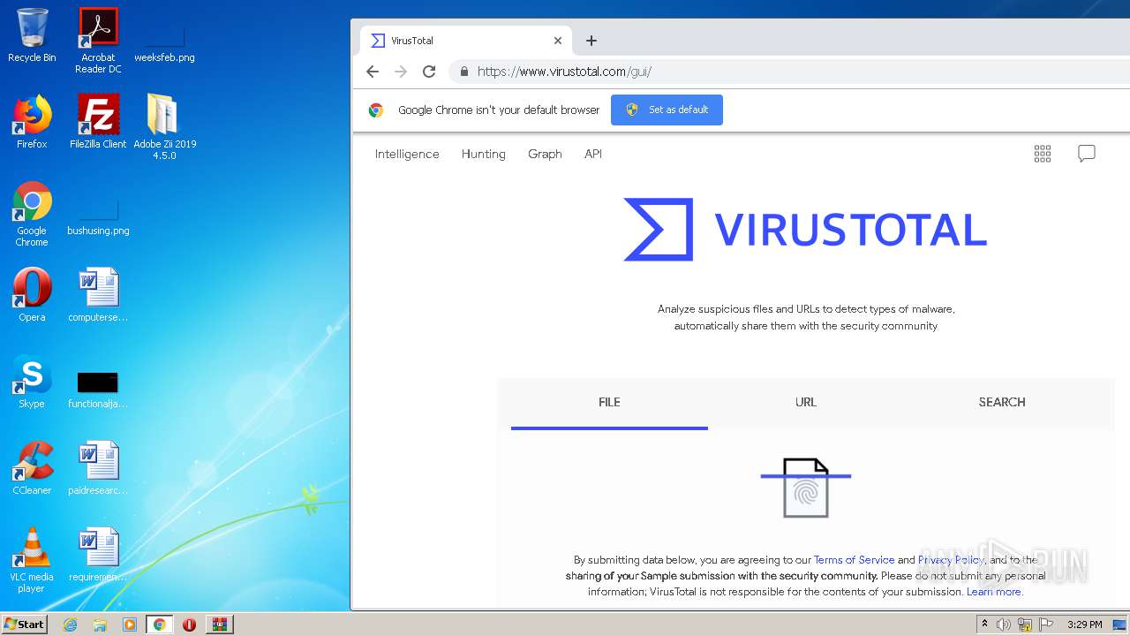Open Action Center flag icon
The height and width of the screenshot is (636, 1130).
pyautogui.click(x=1046, y=625)
